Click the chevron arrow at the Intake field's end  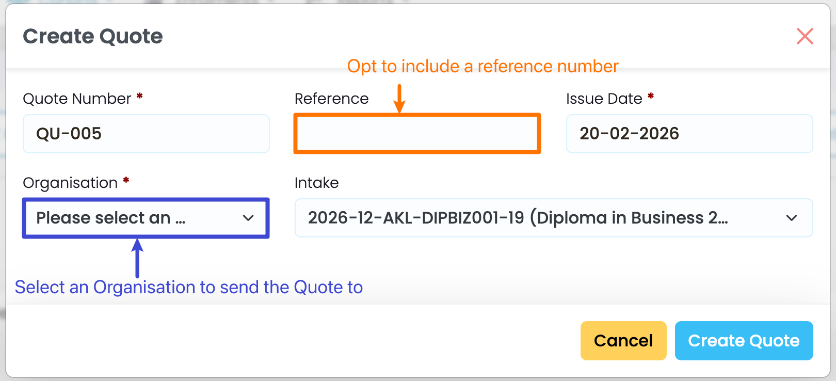pyautogui.click(x=791, y=218)
